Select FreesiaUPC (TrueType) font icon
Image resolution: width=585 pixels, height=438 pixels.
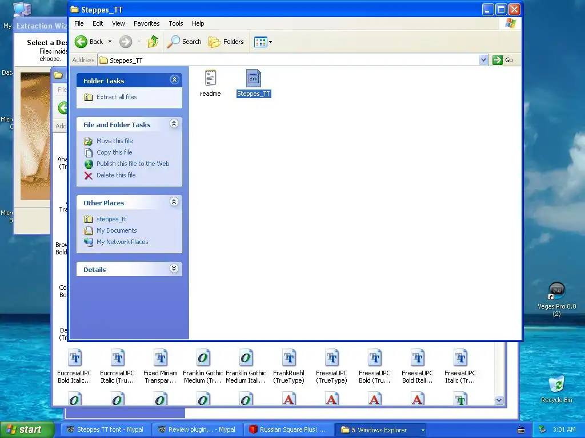[332, 358]
